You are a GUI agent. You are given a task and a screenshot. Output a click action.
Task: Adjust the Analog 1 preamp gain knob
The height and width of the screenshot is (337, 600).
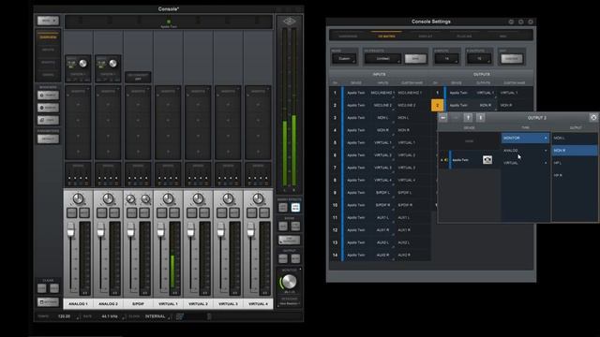tap(83, 64)
